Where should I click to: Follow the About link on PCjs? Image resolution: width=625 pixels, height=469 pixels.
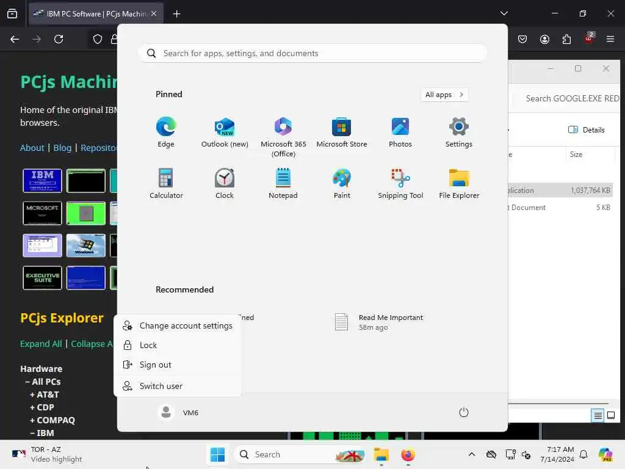click(x=32, y=148)
